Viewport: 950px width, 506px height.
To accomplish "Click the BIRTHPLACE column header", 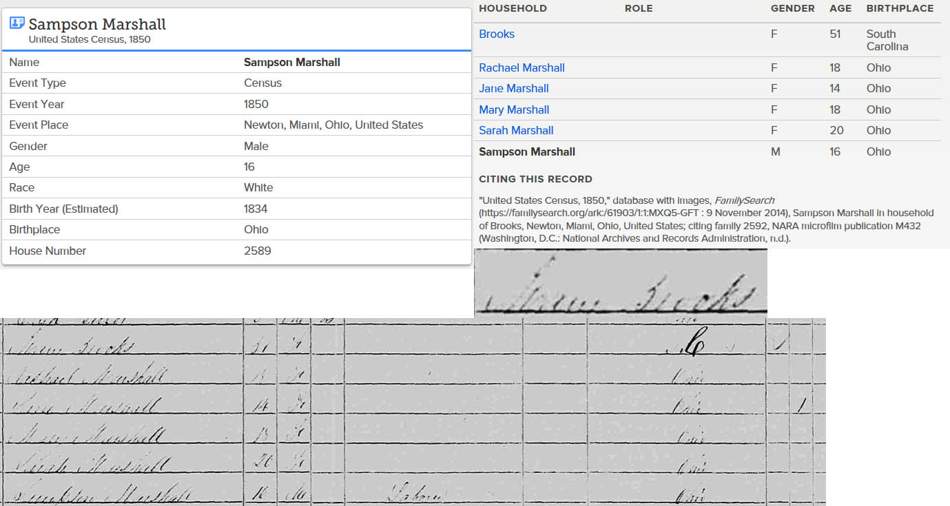I will (900, 8).
